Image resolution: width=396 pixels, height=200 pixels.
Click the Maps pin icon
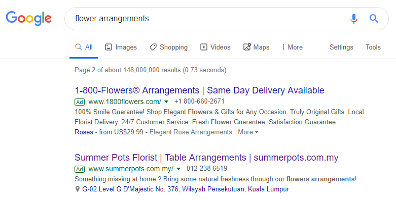247,47
